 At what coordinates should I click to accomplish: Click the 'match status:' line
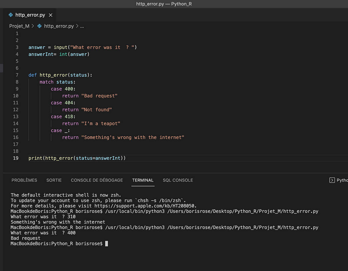(x=57, y=82)
